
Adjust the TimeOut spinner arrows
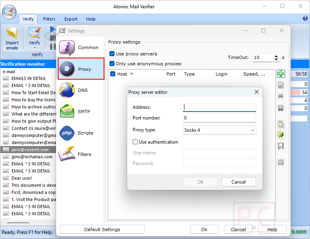point(276,58)
